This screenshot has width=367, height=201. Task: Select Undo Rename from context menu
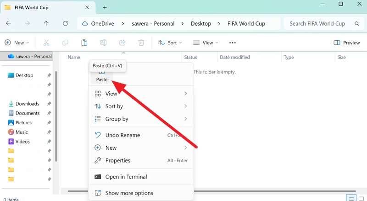click(141, 135)
